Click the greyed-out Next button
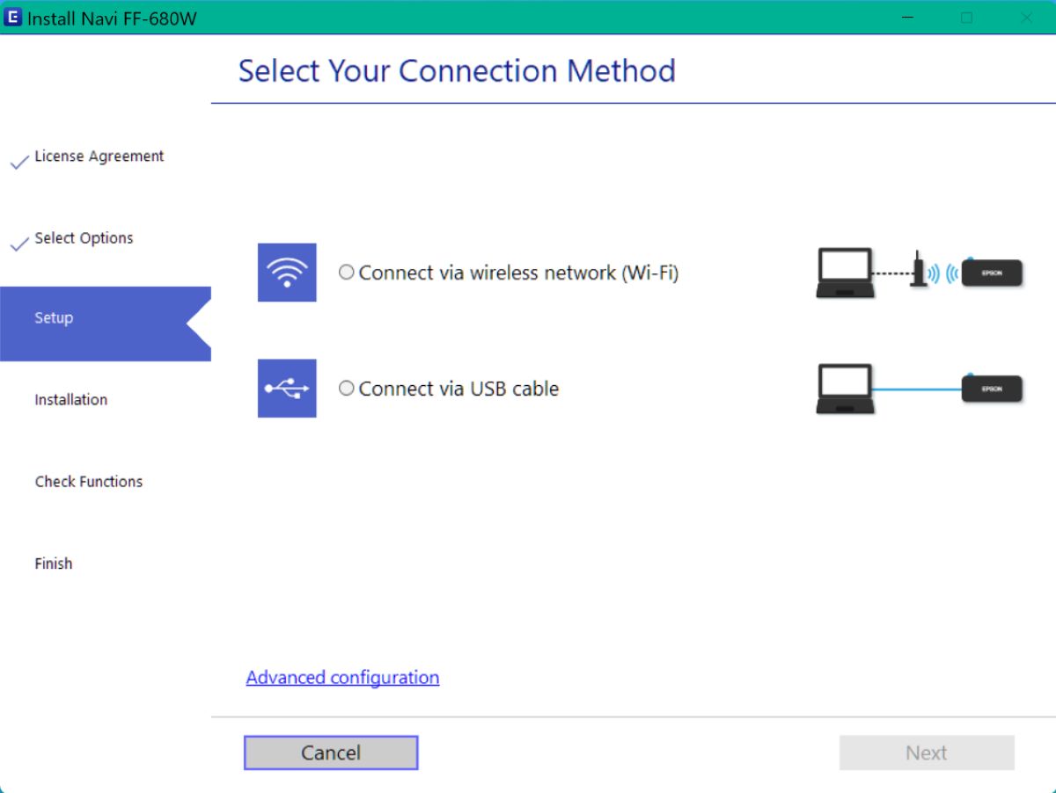The image size is (1056, 793). pos(927,753)
